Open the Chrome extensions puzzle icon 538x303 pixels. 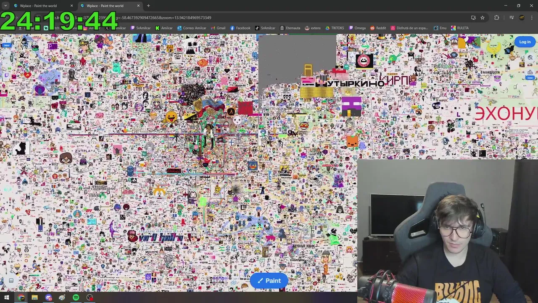[x=497, y=18]
